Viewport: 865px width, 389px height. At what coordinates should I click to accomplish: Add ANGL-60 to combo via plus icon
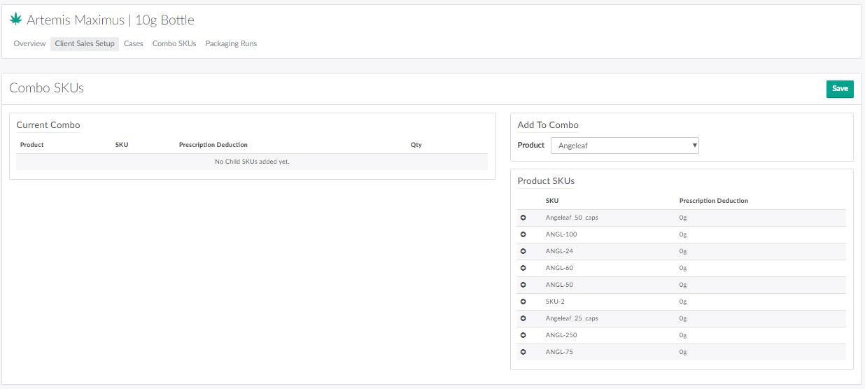tap(523, 268)
